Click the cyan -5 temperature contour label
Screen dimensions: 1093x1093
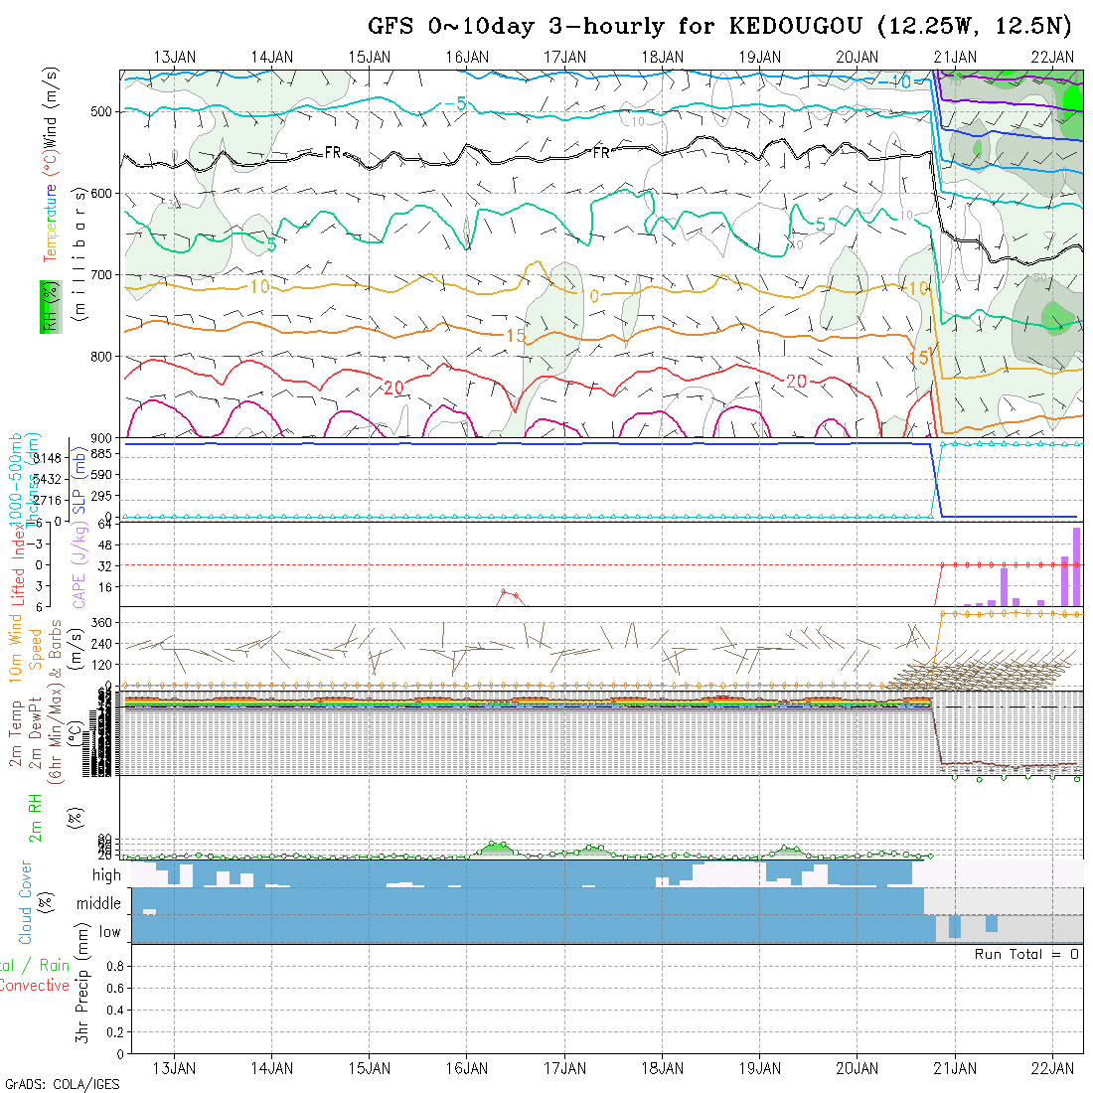tap(453, 103)
